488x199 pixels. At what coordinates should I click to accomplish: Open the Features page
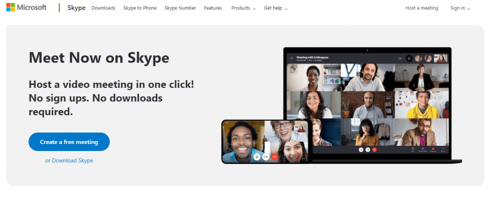pos(213,8)
